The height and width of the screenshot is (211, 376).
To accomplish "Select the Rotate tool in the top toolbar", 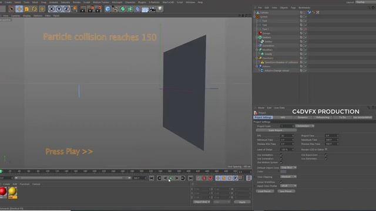I will click(x=34, y=9).
